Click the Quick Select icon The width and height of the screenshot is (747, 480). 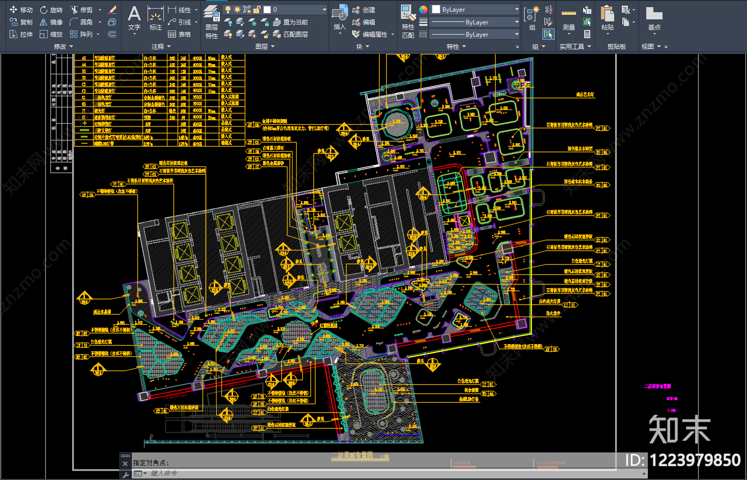[x=587, y=10]
